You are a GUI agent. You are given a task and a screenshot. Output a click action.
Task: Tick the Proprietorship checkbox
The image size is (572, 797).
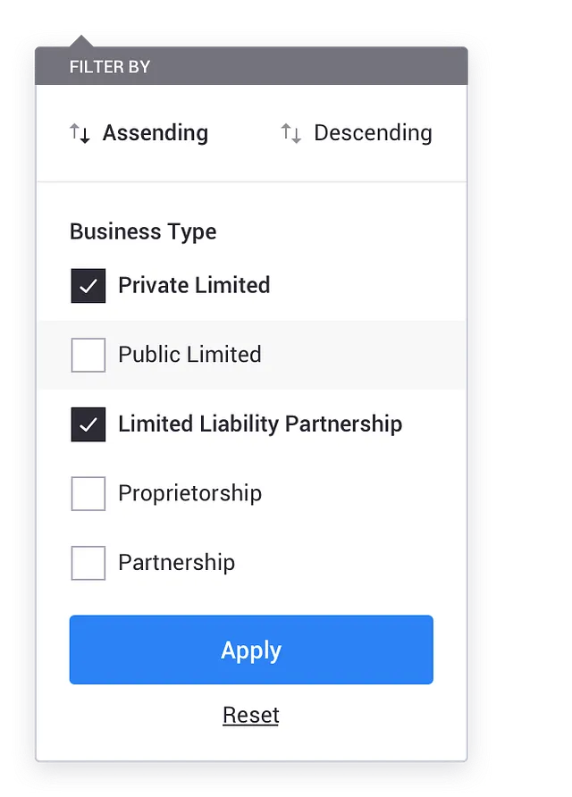(x=88, y=493)
